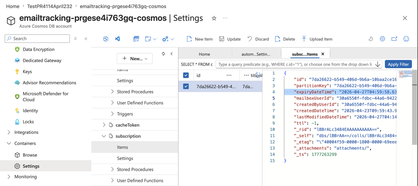Open Data Explorer in full screen icon
This screenshot has height=186, width=418.
click(394, 39)
